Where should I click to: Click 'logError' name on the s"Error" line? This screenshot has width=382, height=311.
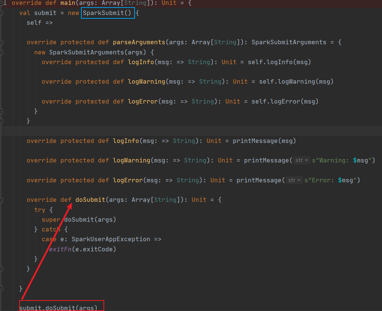pyautogui.click(x=128, y=180)
